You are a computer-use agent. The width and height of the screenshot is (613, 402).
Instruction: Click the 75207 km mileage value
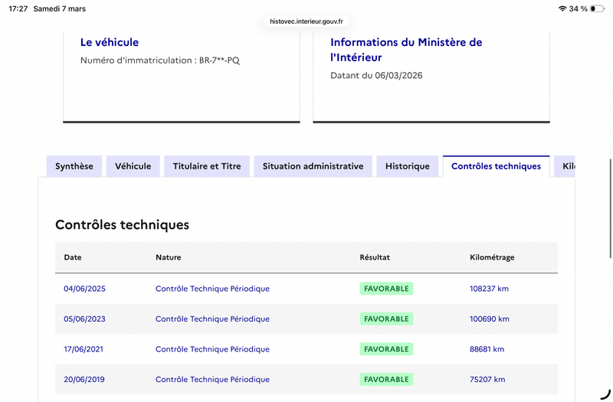tap(487, 379)
